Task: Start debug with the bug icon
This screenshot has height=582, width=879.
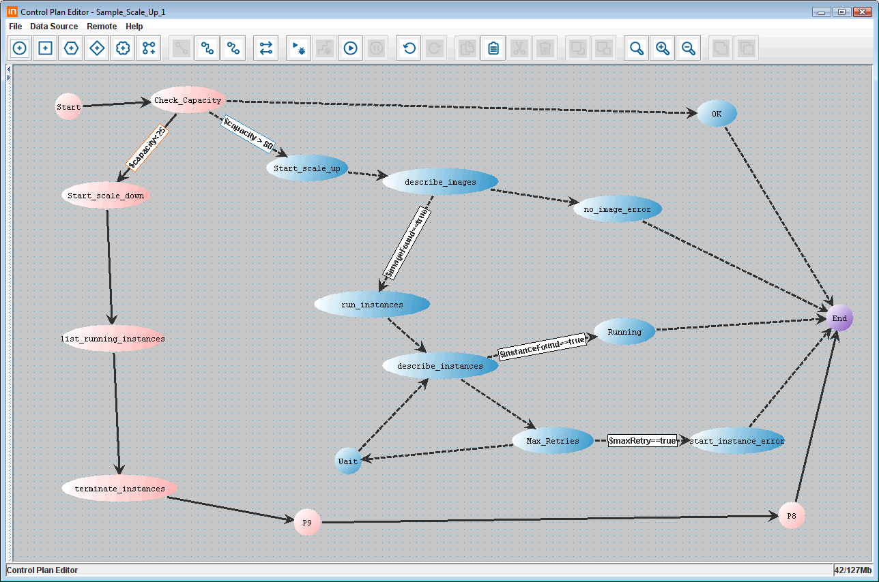Action: click(298, 48)
